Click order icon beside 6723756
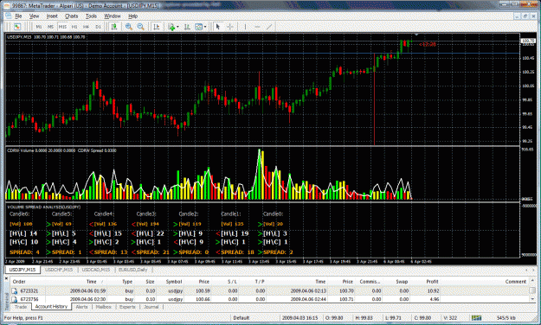The height and width of the screenshot is (325, 541). point(15,299)
